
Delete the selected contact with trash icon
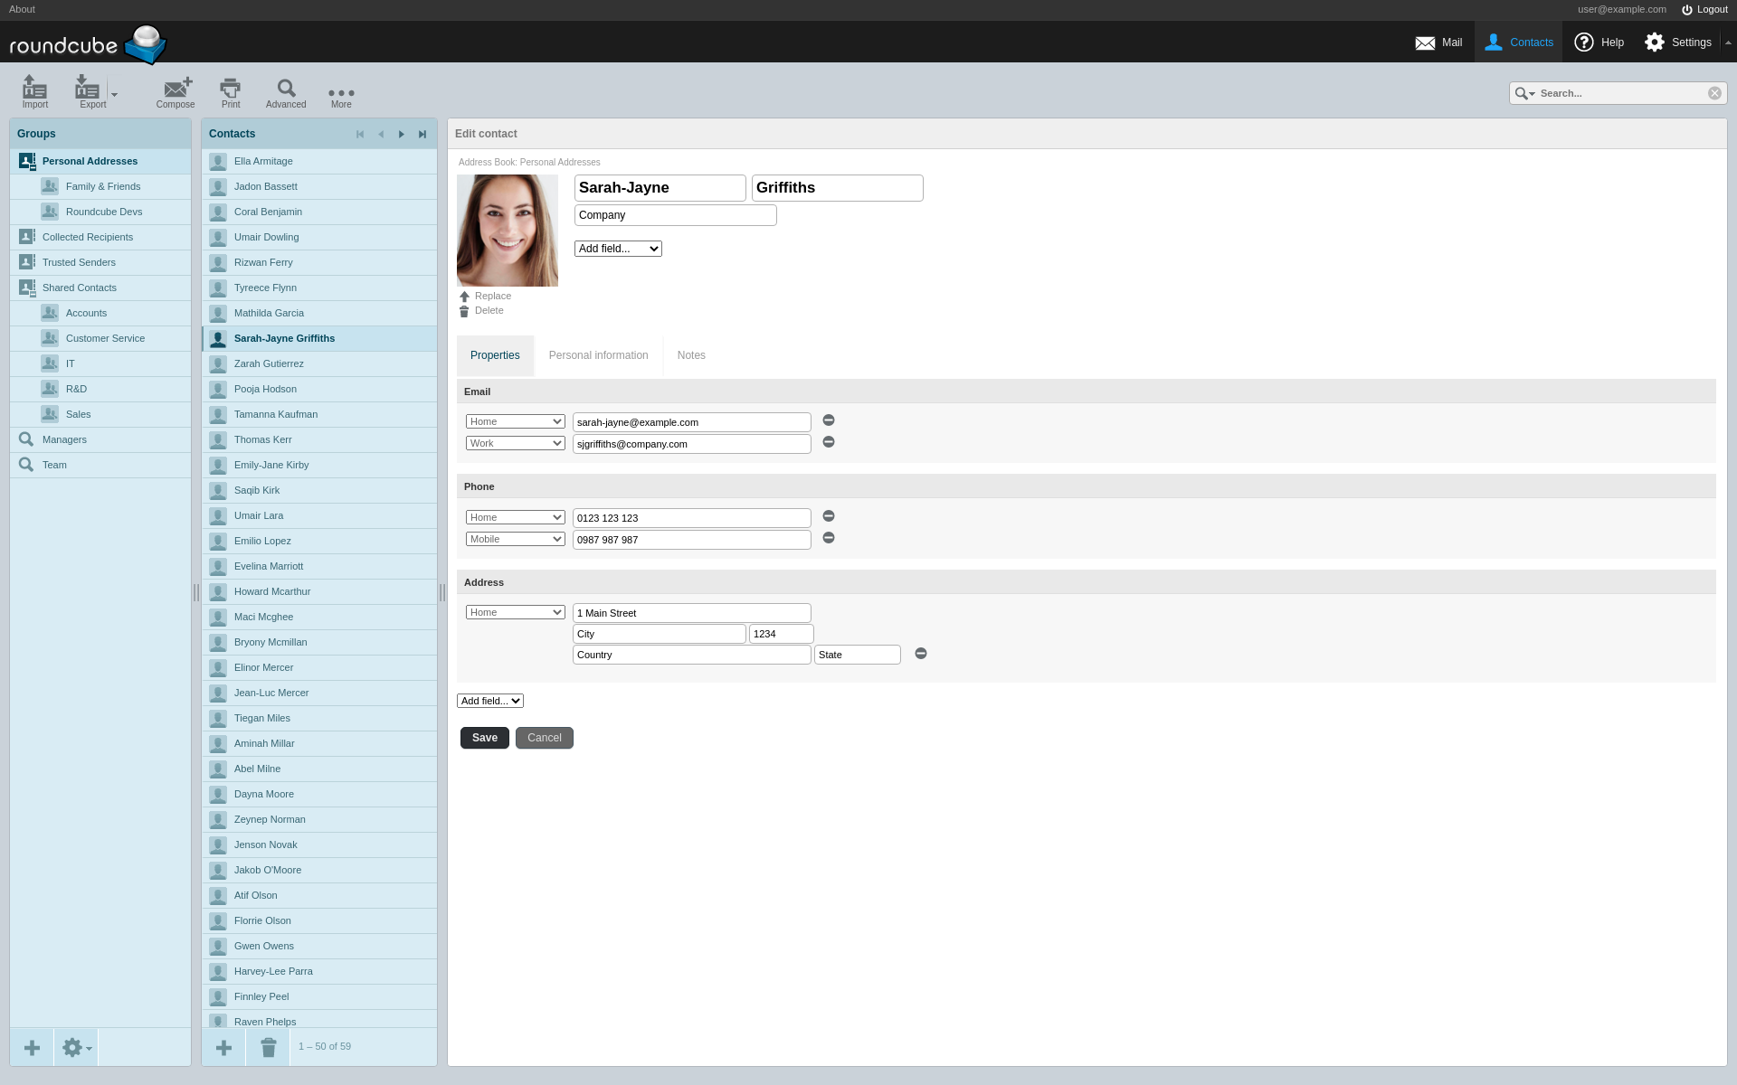pos(269,1047)
